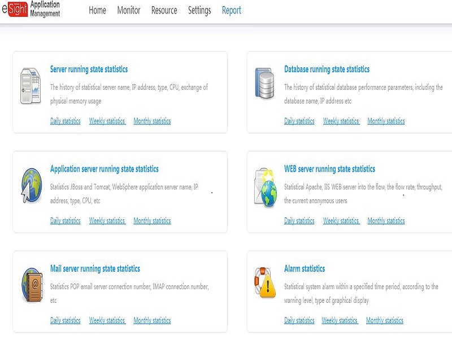View Weekly statistics for Mail server
The height and width of the screenshot is (339, 452).
coord(107,320)
